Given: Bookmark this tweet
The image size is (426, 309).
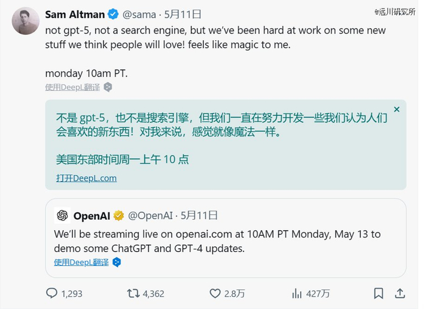Looking at the screenshot, I should tap(379, 294).
